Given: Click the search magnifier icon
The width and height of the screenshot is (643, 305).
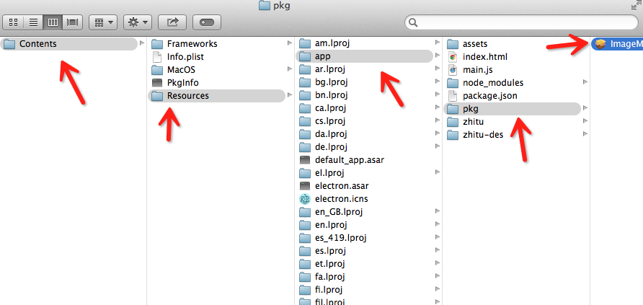Looking at the screenshot, I should (413, 22).
